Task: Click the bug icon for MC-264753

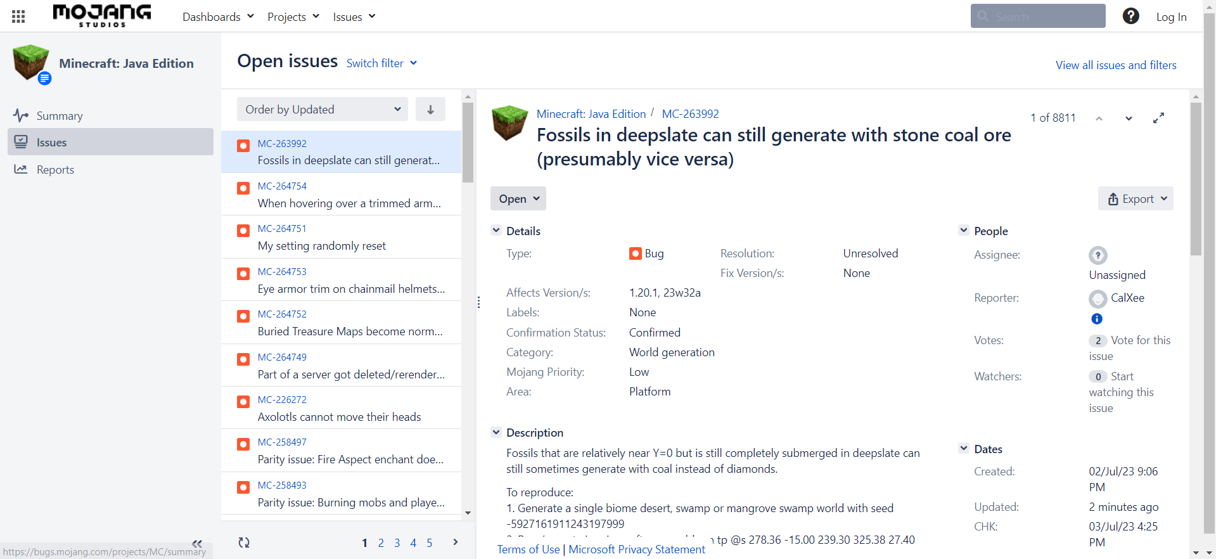Action: [243, 274]
